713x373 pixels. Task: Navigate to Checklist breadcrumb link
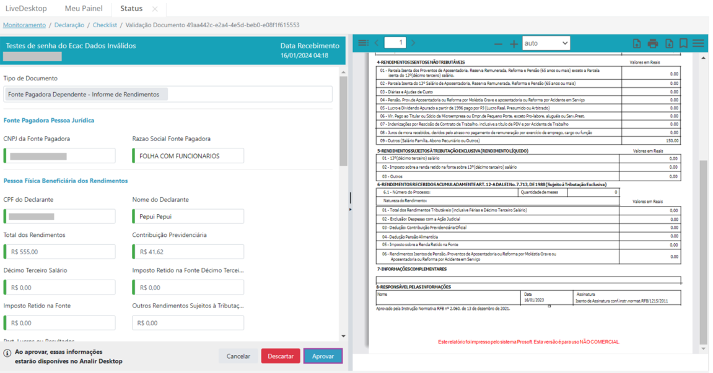(105, 25)
